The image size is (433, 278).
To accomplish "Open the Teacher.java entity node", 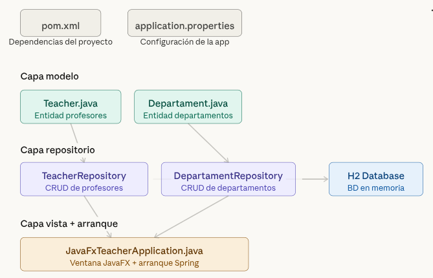I will pyautogui.click(x=71, y=107).
